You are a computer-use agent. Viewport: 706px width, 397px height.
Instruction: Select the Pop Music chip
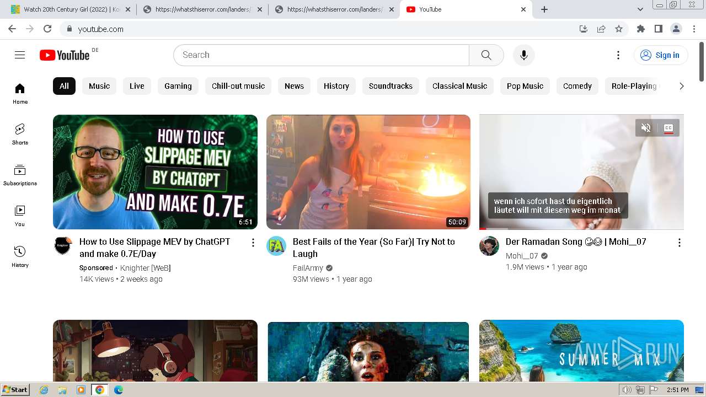525,86
